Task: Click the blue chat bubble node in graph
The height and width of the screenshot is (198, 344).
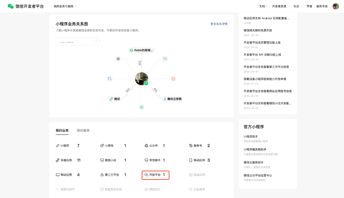Action: pos(110,79)
